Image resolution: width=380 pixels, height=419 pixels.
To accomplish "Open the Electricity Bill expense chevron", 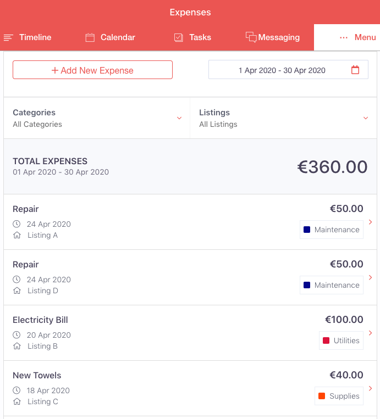I will [x=370, y=333].
